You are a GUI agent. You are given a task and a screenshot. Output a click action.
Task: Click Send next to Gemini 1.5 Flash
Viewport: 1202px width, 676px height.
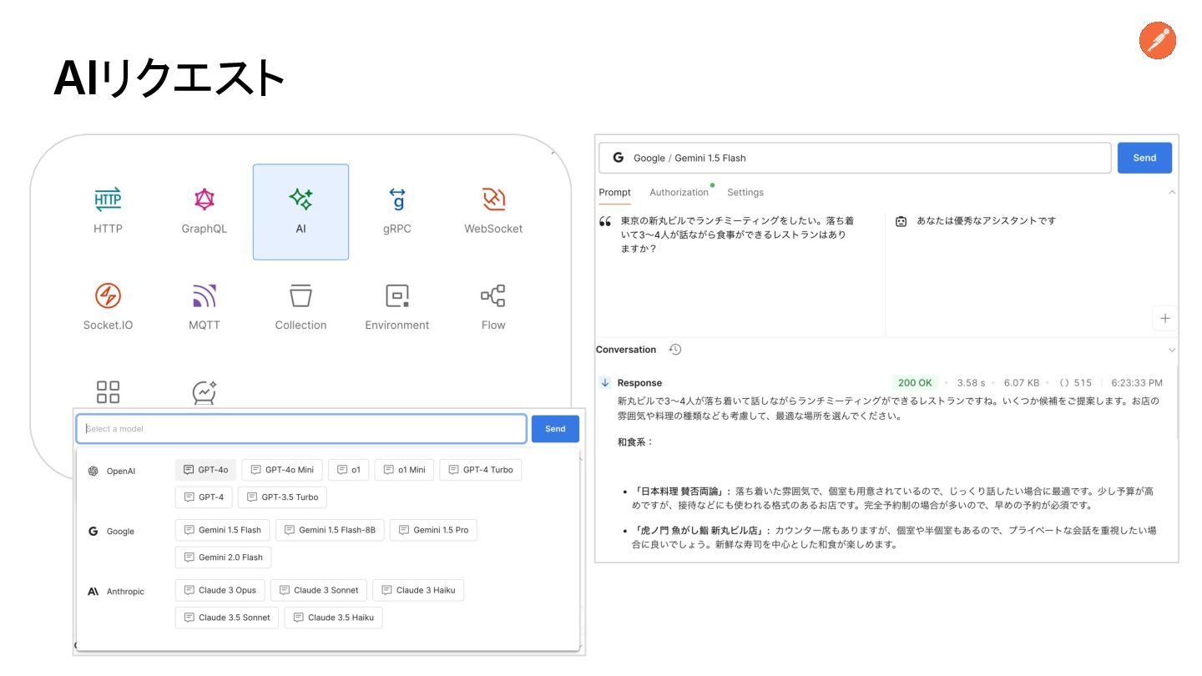point(1144,158)
